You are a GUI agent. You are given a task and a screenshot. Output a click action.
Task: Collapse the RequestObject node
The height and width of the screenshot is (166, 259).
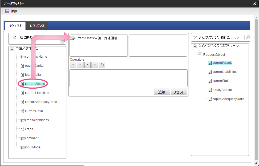[200, 53]
